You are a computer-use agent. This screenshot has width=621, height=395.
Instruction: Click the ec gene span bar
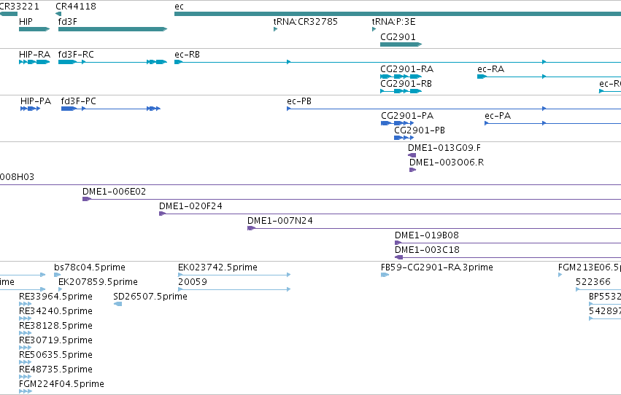click(398, 14)
